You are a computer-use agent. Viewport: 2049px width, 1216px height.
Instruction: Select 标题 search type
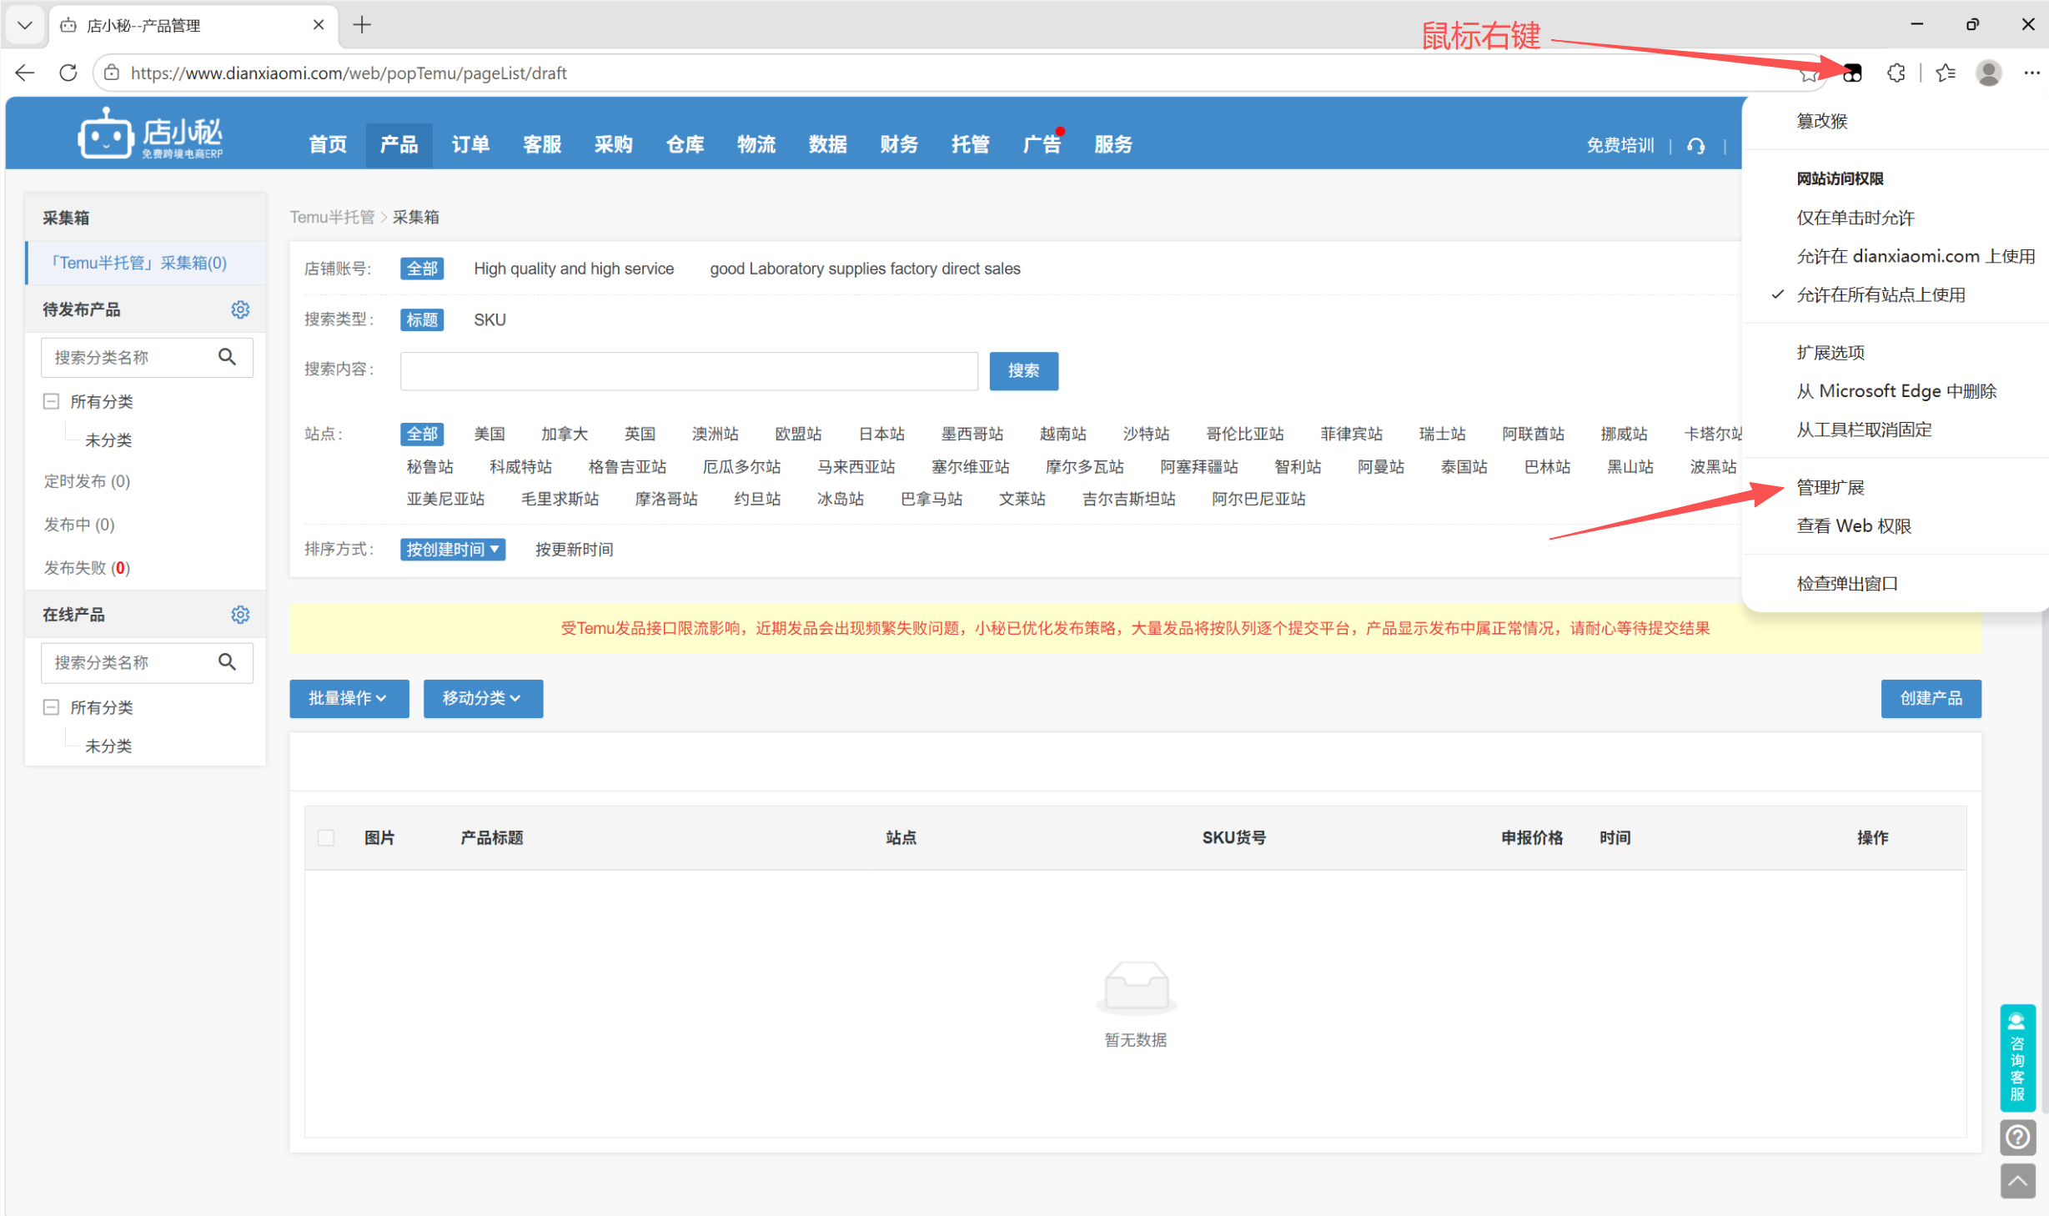pyautogui.click(x=422, y=319)
